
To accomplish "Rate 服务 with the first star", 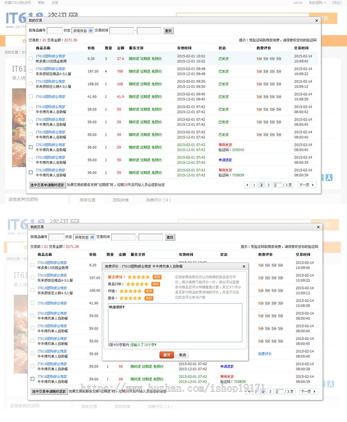I will [122, 298].
